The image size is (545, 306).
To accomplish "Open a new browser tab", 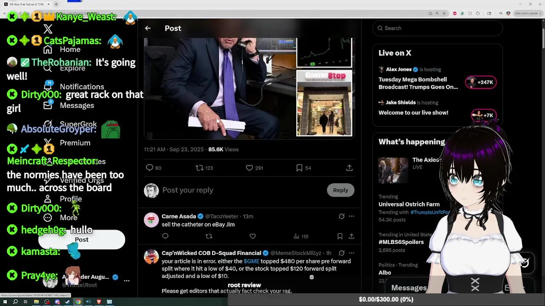I will [x=56, y=4].
